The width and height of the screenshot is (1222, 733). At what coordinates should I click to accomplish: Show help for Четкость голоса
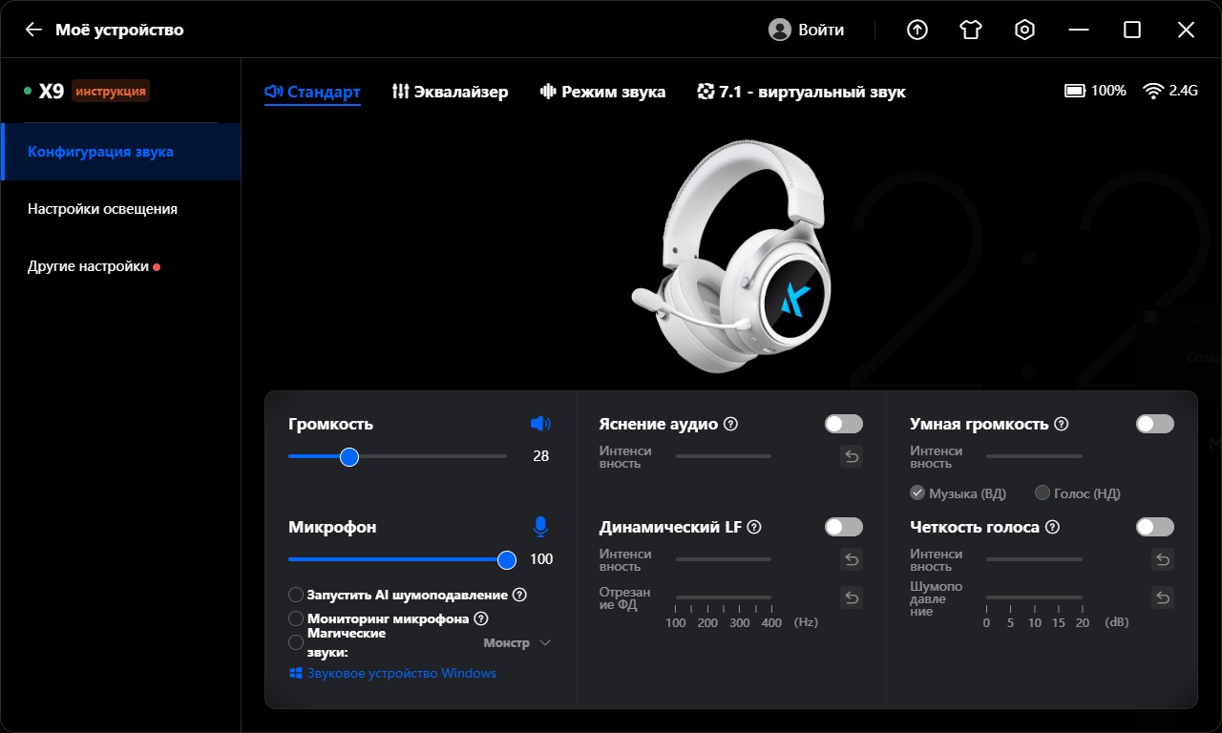pyautogui.click(x=1052, y=527)
